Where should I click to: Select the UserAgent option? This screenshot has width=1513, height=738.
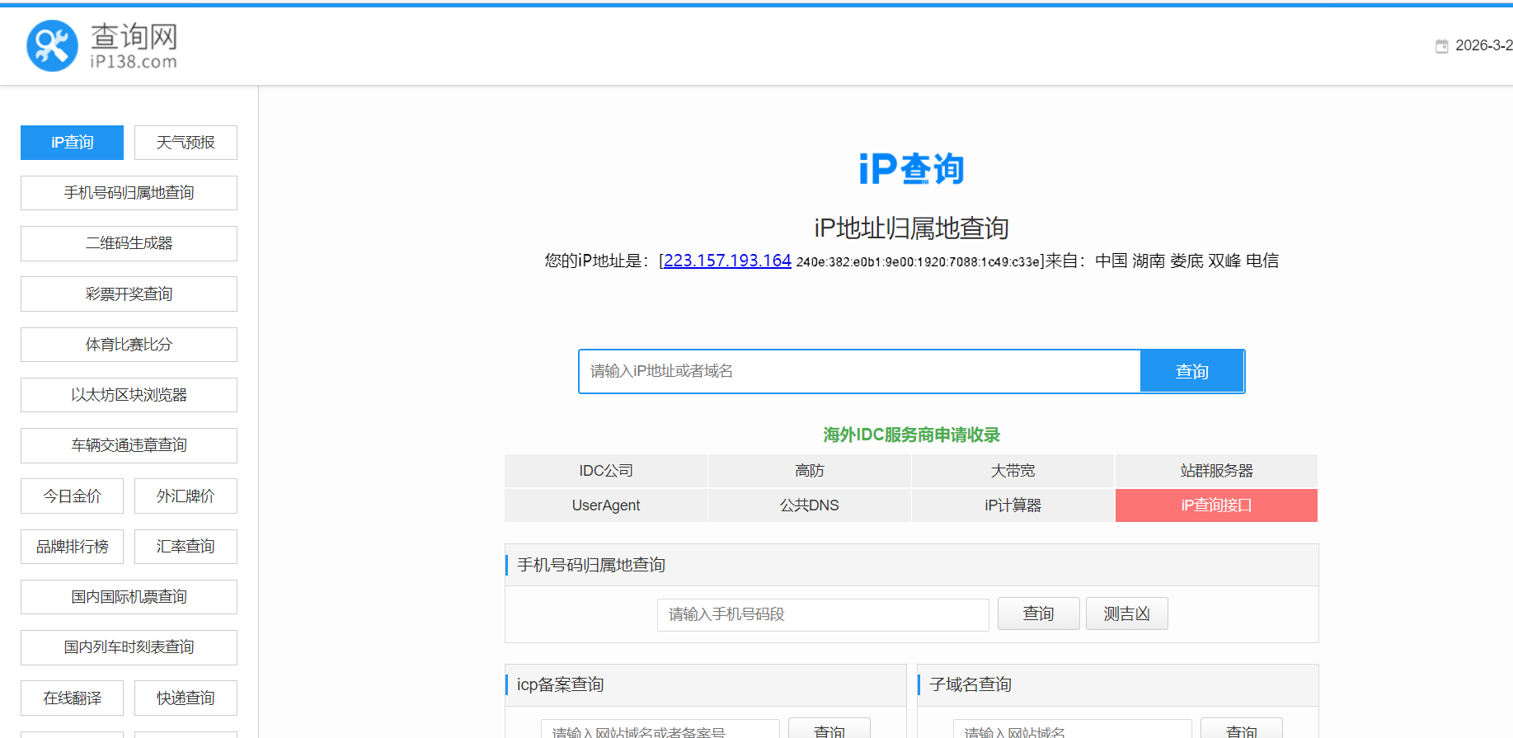click(x=606, y=505)
